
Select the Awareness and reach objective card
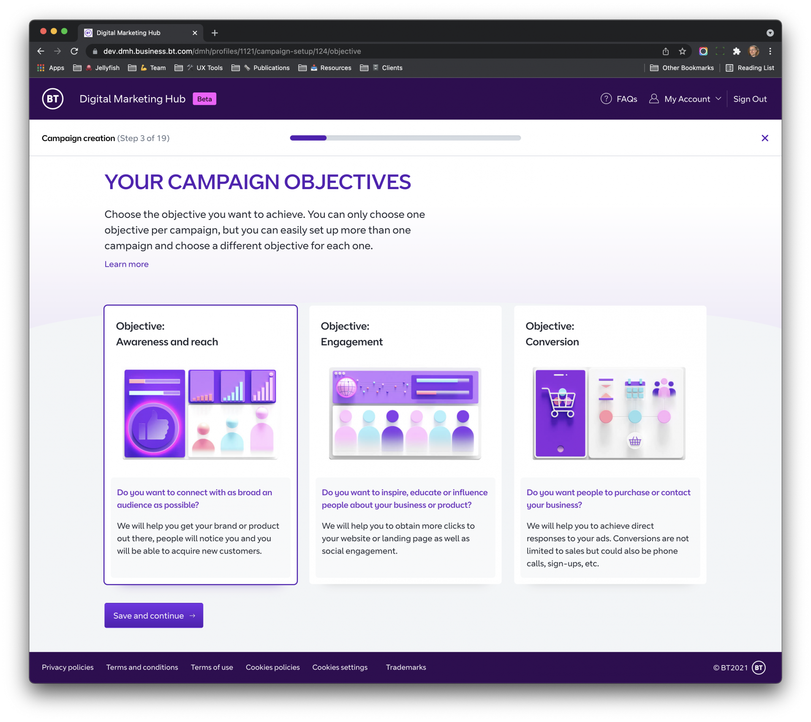pyautogui.click(x=201, y=445)
